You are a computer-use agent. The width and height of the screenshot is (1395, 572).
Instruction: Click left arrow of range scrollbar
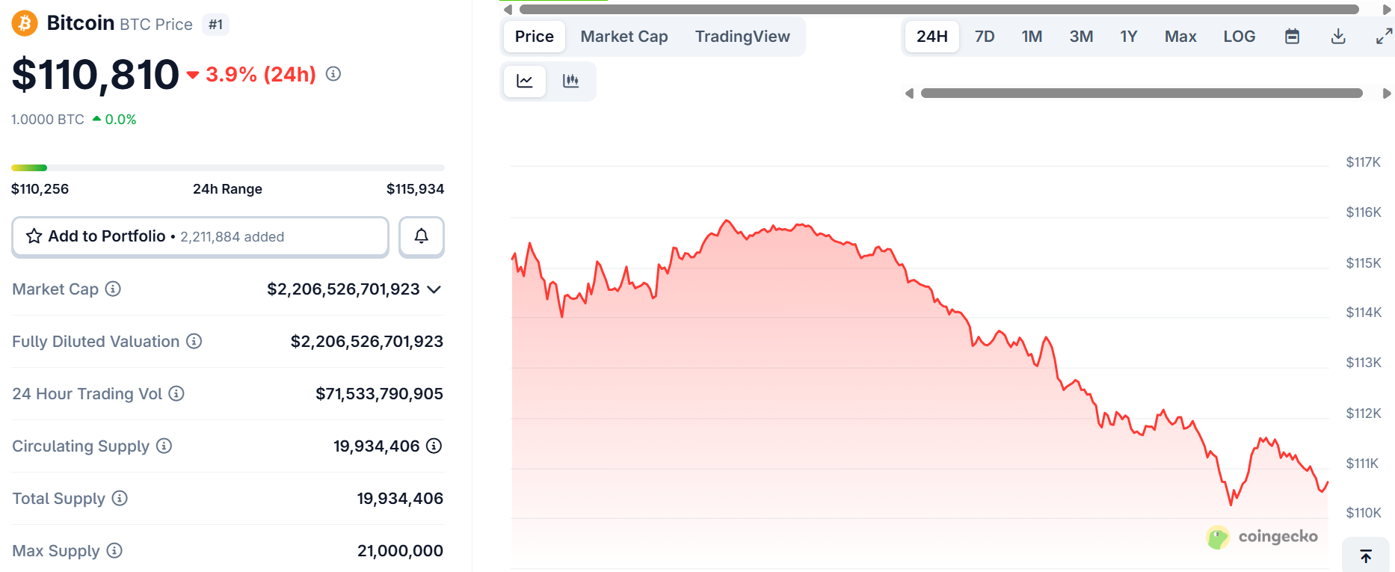point(909,93)
